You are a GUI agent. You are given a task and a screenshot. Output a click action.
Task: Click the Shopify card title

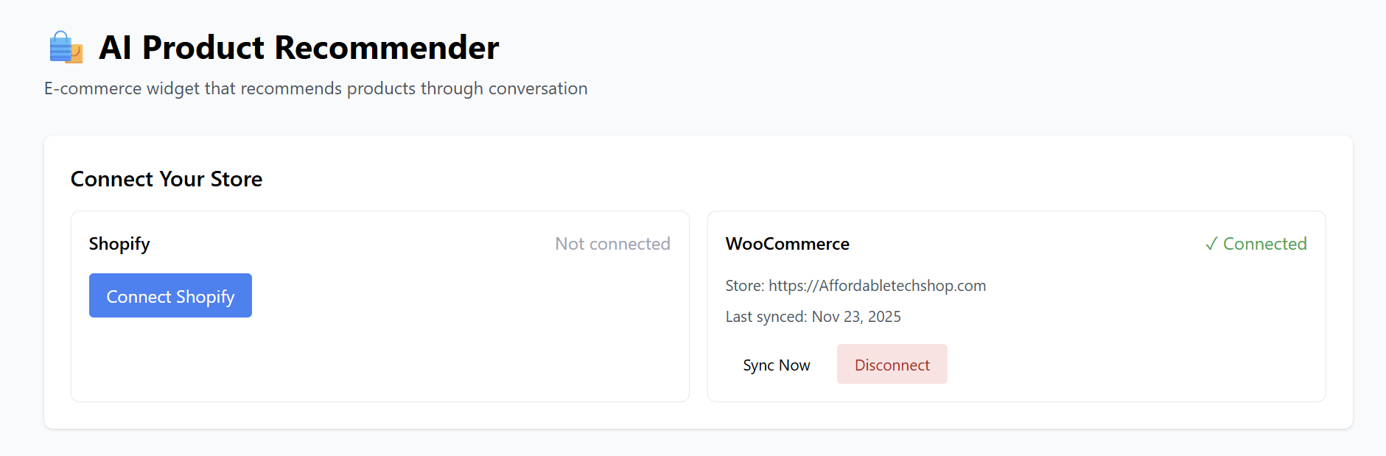click(119, 244)
